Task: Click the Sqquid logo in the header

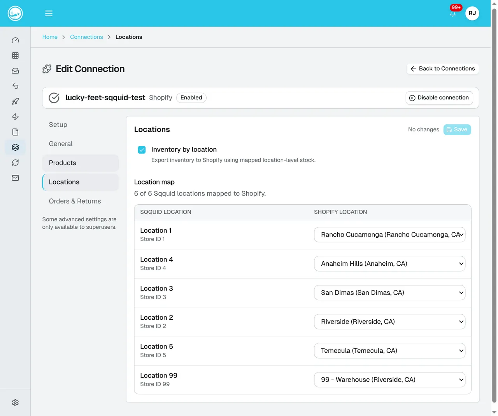Action: (15, 13)
